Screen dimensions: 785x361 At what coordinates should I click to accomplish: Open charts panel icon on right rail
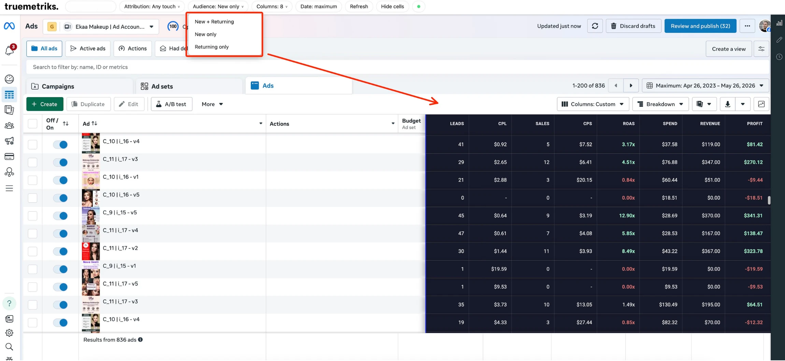779,23
